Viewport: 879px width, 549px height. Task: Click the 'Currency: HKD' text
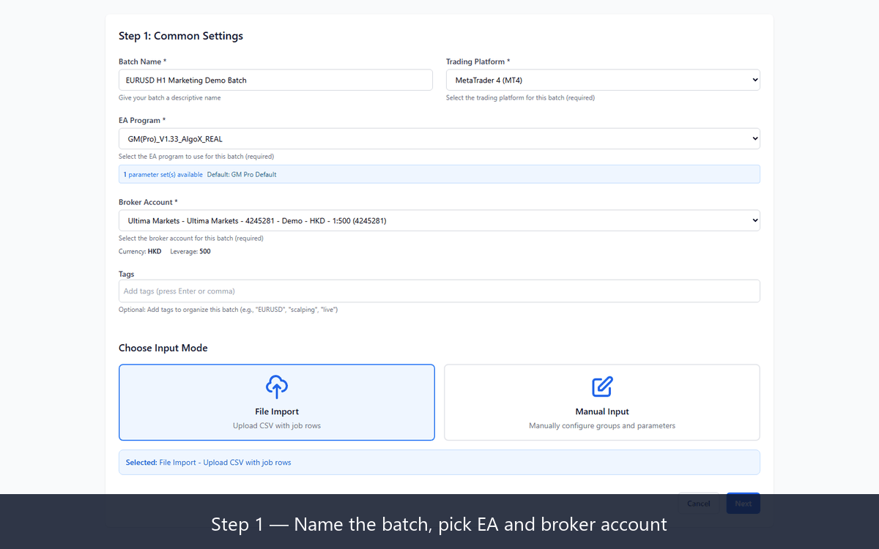(140, 251)
